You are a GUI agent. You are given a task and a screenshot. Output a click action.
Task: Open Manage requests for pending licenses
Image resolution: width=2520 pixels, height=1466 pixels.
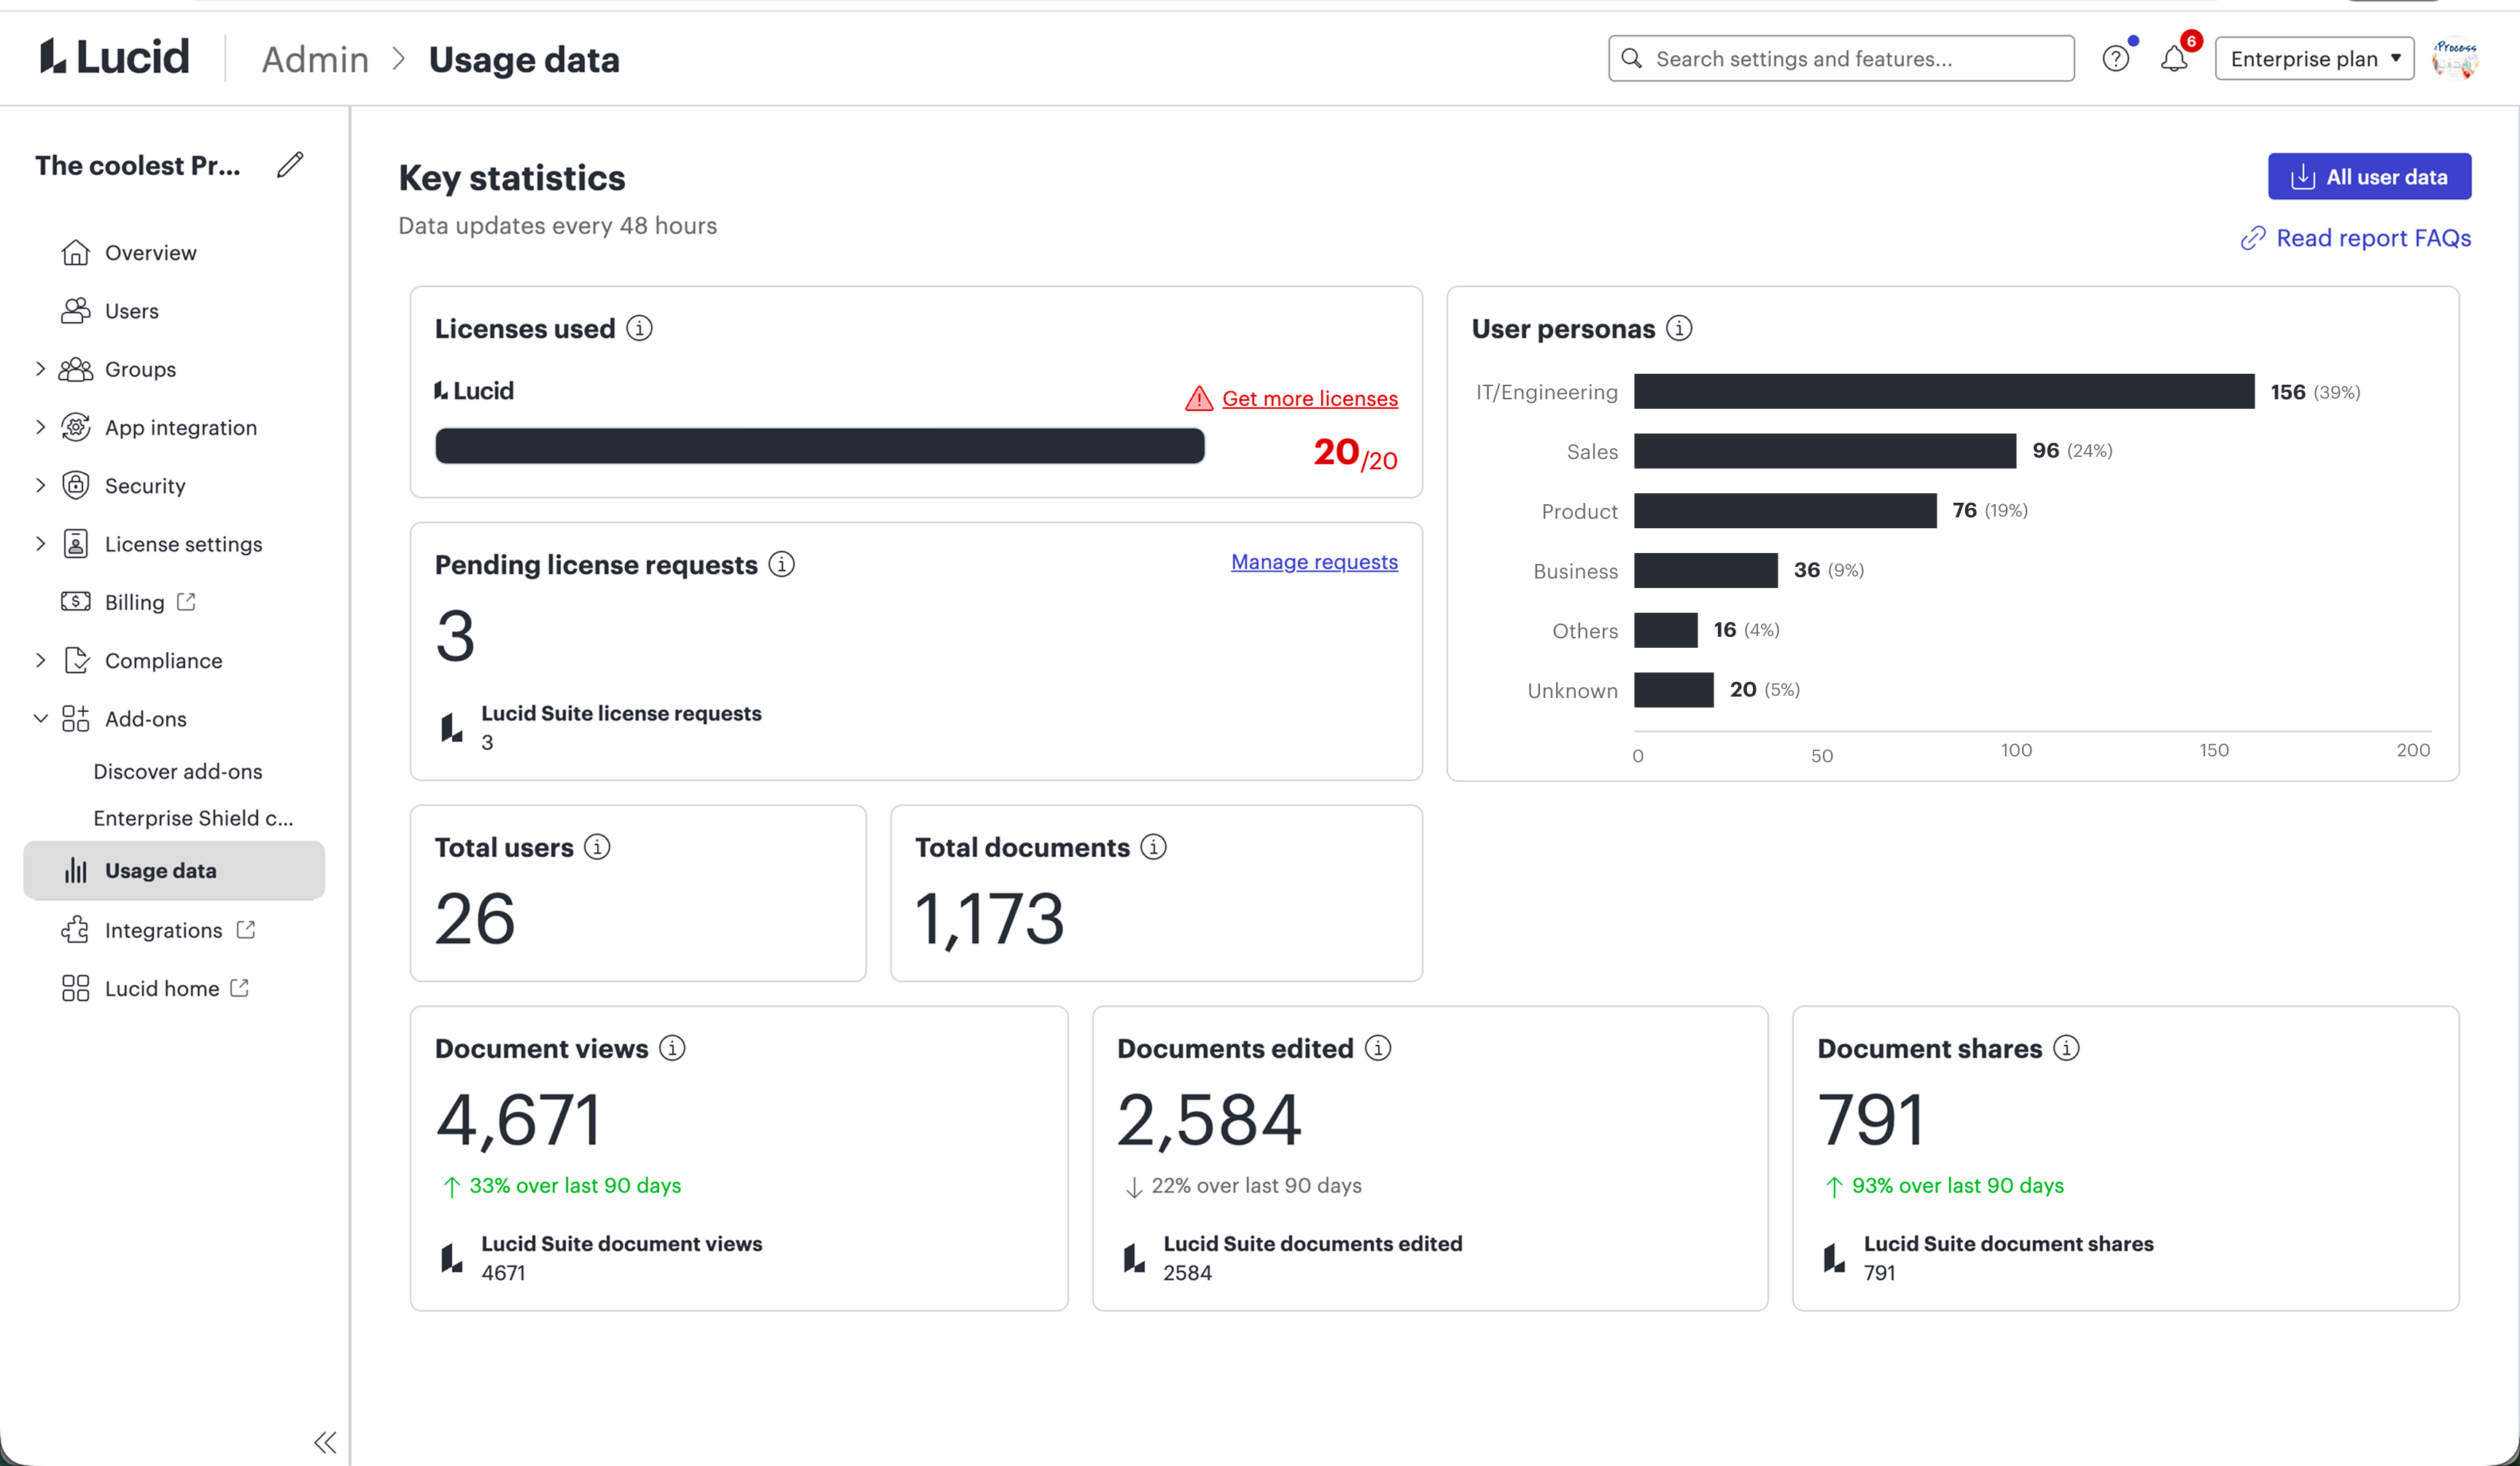pos(1313,562)
